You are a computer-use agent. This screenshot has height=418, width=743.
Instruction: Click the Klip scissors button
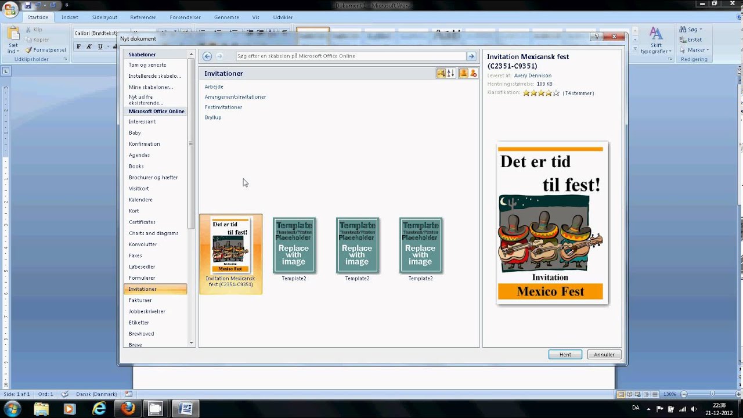pyautogui.click(x=34, y=30)
